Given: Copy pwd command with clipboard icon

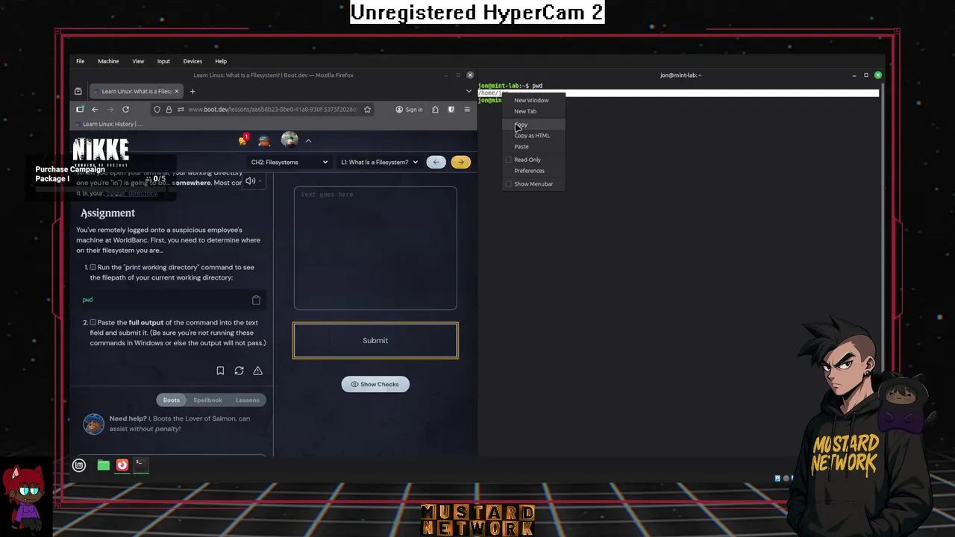Looking at the screenshot, I should [x=256, y=300].
